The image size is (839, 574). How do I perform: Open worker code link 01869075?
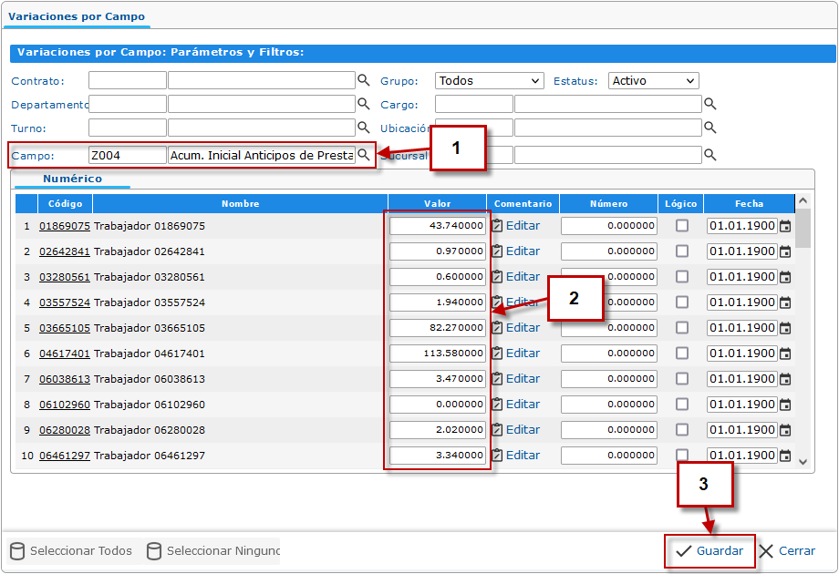point(64,226)
